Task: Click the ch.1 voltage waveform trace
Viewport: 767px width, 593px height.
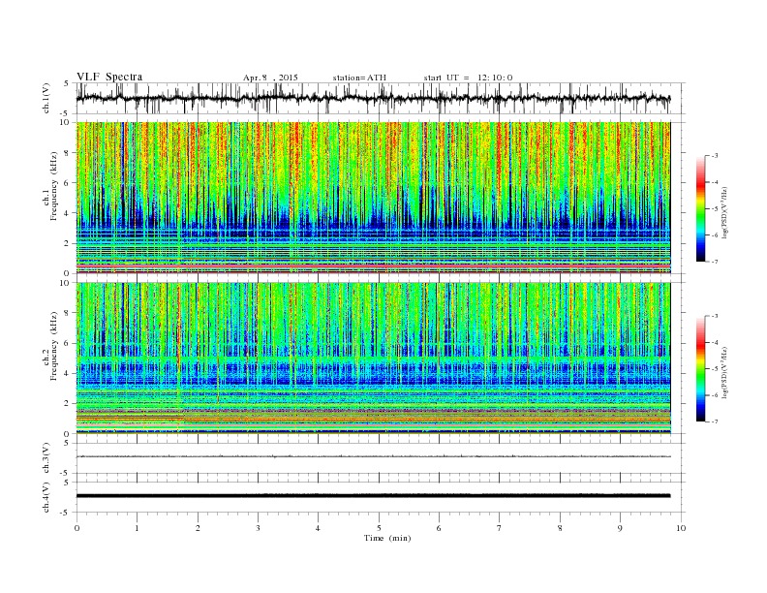Action: click(373, 98)
